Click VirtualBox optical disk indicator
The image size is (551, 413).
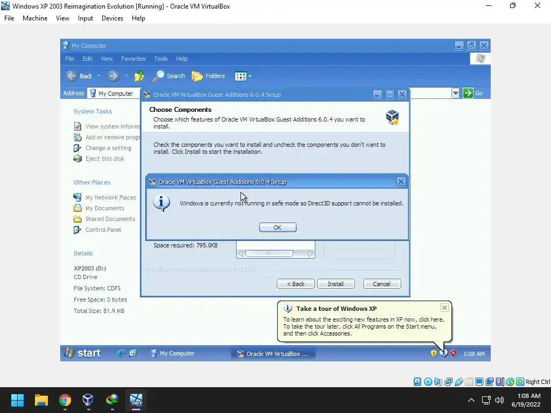click(x=428, y=382)
